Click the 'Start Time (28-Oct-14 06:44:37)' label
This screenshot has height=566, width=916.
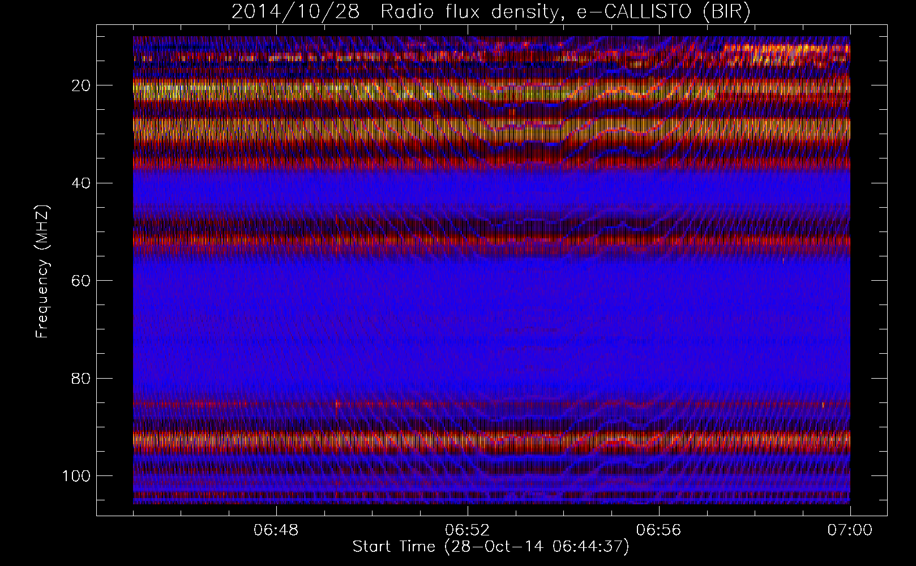pyautogui.click(x=491, y=547)
